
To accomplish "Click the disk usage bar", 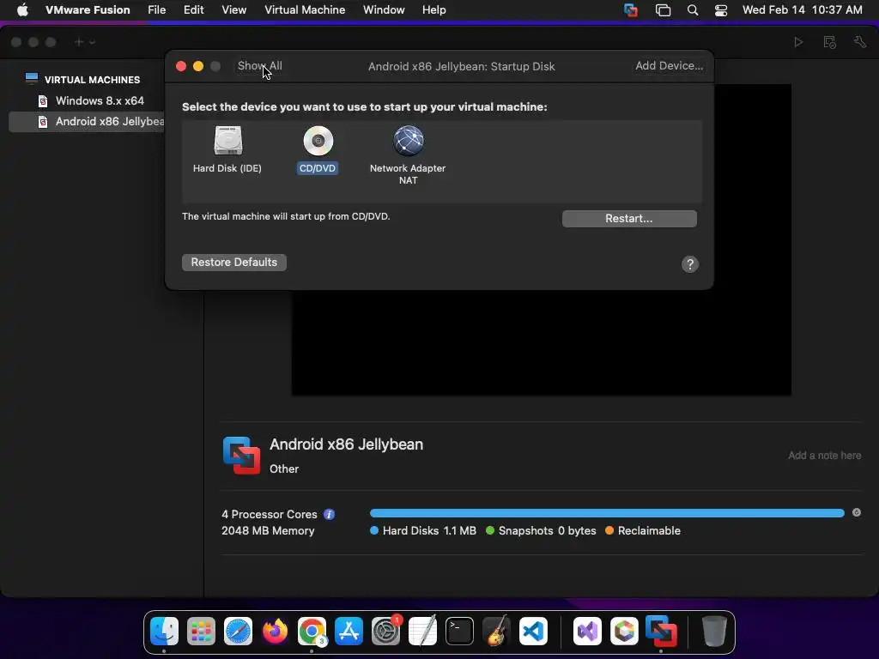I will (x=607, y=513).
